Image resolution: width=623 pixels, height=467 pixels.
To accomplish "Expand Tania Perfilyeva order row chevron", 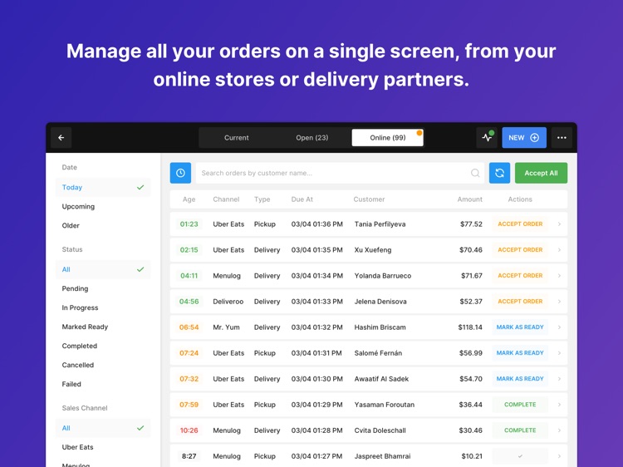I will [x=559, y=224].
